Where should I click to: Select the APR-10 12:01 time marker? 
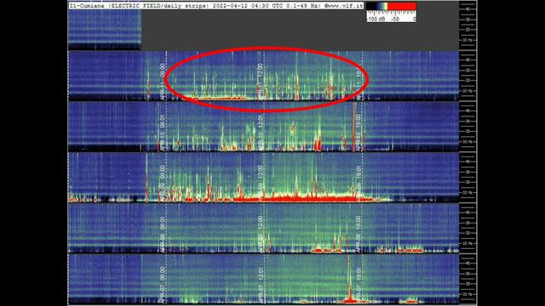261,133
